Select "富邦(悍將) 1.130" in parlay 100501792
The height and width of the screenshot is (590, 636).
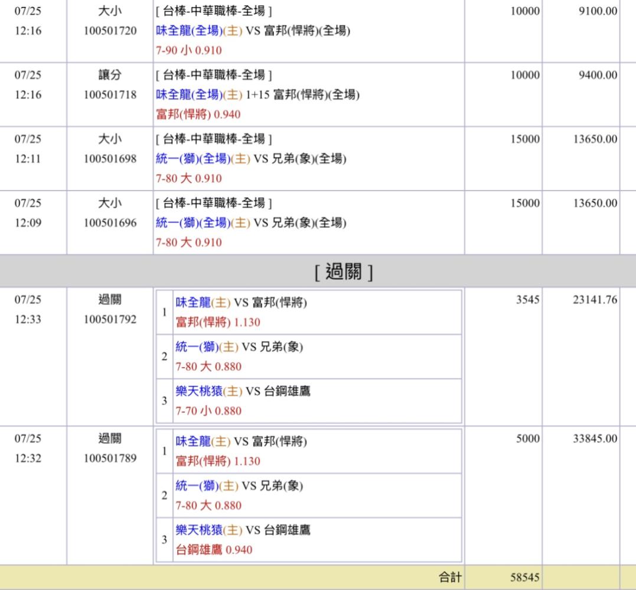click(218, 323)
